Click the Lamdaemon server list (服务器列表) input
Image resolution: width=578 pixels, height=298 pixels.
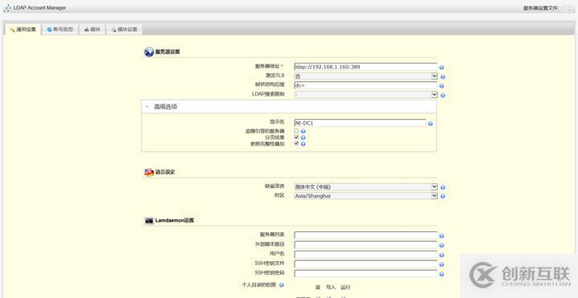click(365, 235)
